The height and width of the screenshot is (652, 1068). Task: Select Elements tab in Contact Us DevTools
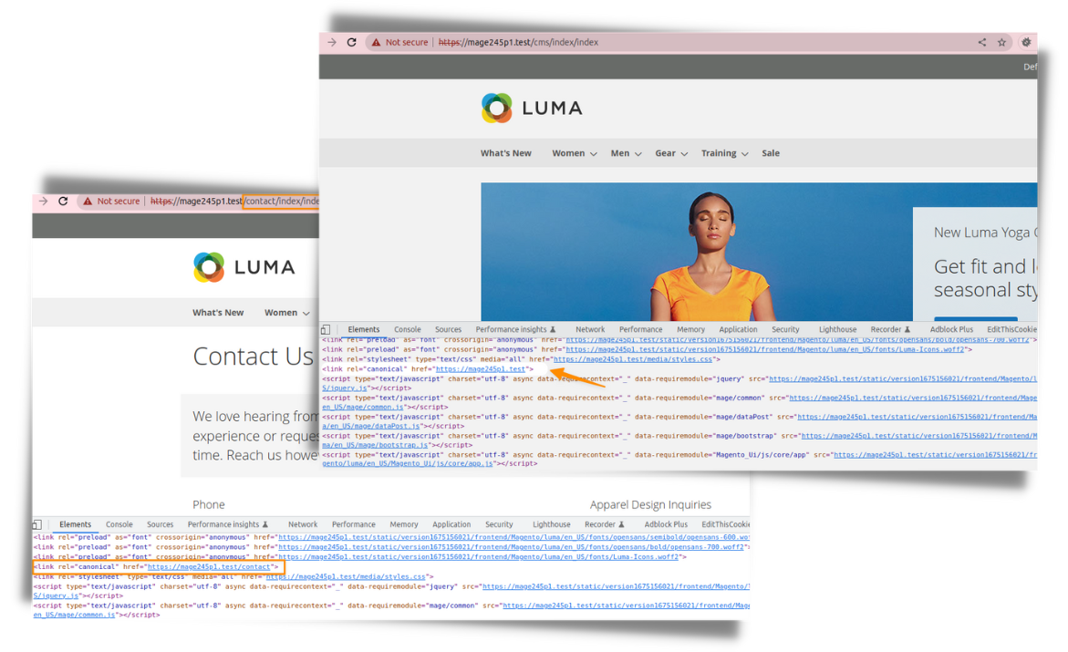click(75, 524)
